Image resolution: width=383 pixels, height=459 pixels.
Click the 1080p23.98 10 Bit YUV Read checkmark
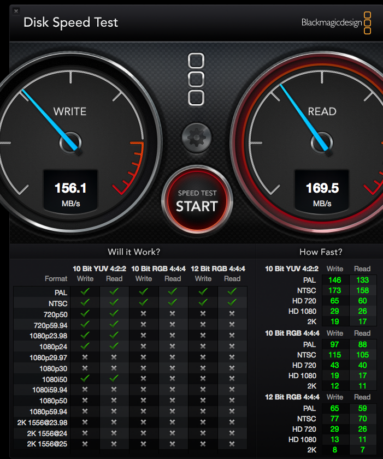114,335
